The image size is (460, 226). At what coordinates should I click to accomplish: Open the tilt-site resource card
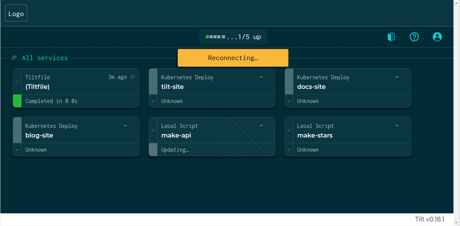(x=212, y=88)
